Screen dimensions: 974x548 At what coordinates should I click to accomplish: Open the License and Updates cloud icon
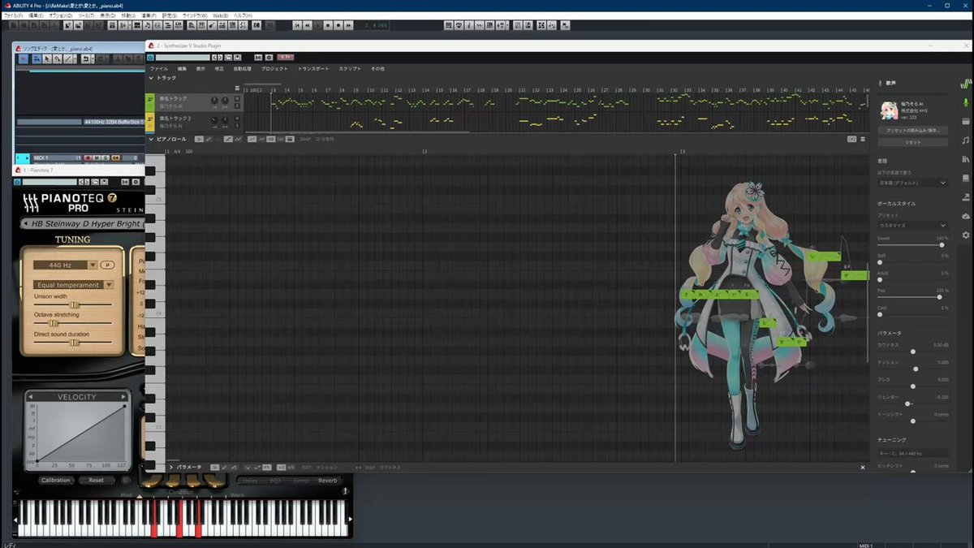coord(965,216)
